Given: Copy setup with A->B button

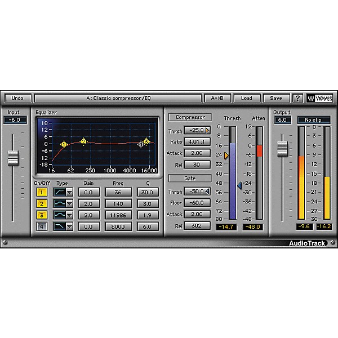Looking at the screenshot, I should tap(217, 98).
